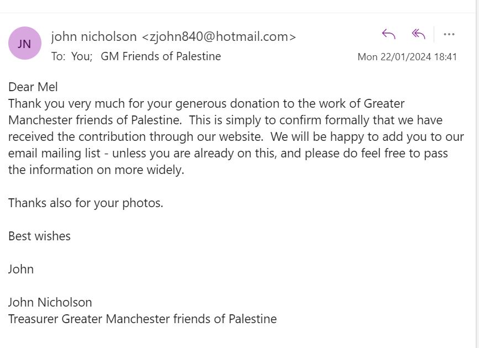Screen dimensions: 479x348
Task: Click the standalone "John" sign-off
Action: click(x=21, y=269)
